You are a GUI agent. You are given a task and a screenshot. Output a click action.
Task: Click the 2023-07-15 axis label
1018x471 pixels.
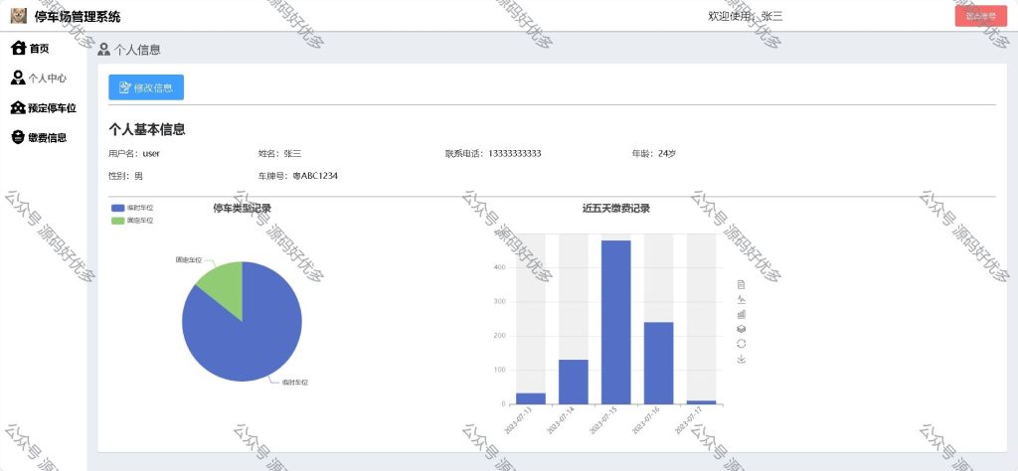tap(601, 421)
